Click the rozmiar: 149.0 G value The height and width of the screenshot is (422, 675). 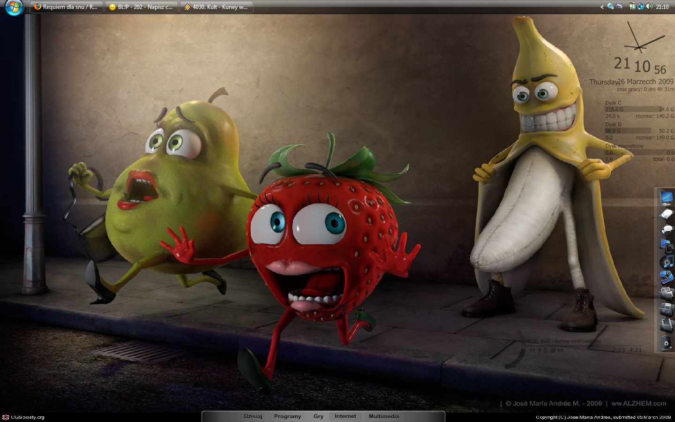654,137
